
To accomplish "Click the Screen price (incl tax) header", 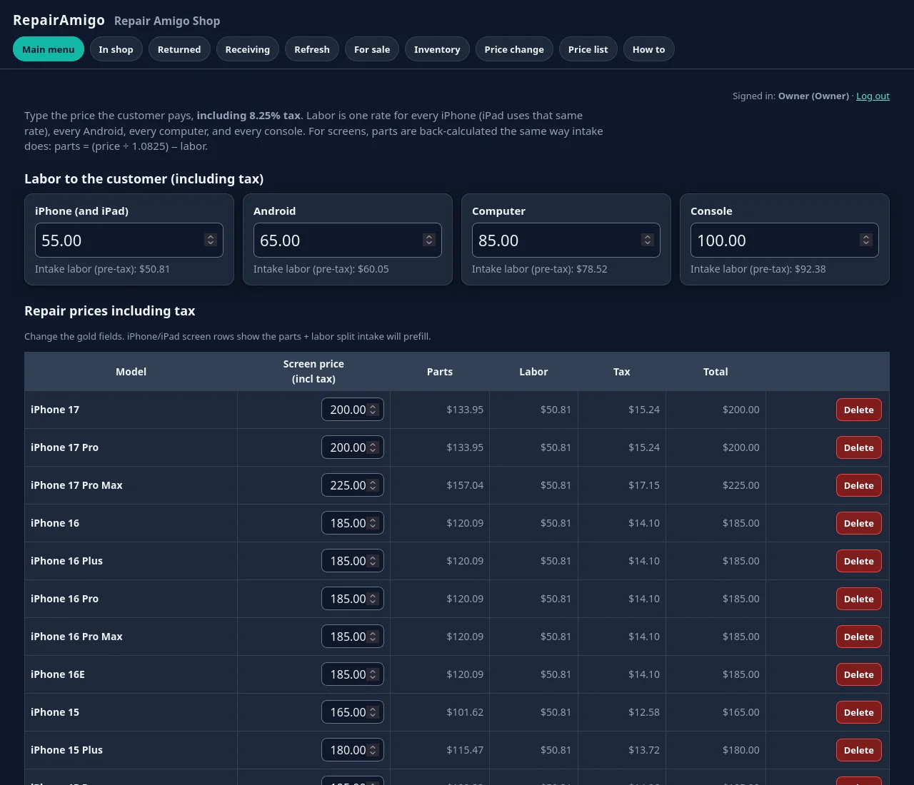I will [x=313, y=371].
